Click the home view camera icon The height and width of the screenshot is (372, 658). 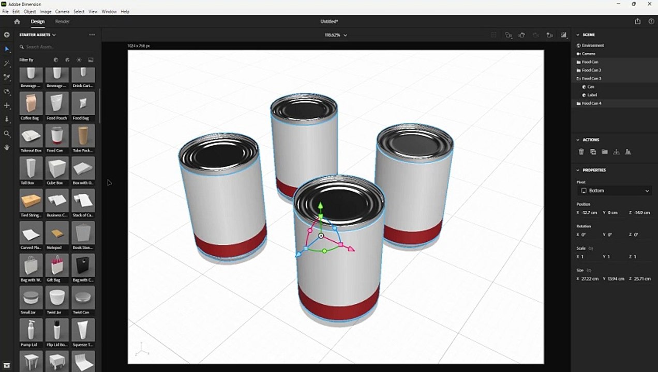coord(549,35)
